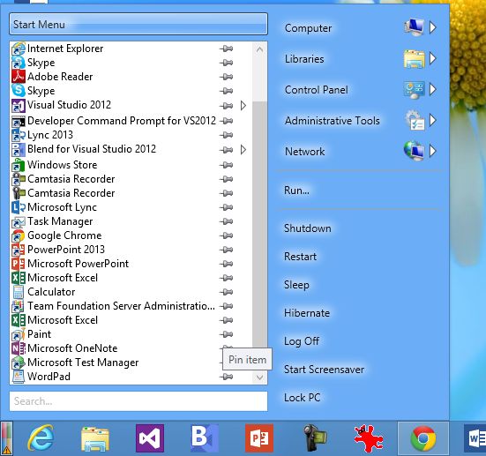486x456 pixels.
Task: Choose Shutdown from the menu
Action: (x=308, y=228)
